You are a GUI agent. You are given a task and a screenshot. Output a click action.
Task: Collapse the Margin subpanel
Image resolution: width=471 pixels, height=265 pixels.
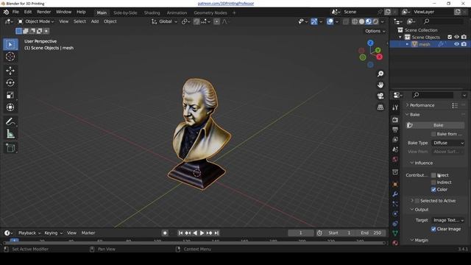click(421, 241)
